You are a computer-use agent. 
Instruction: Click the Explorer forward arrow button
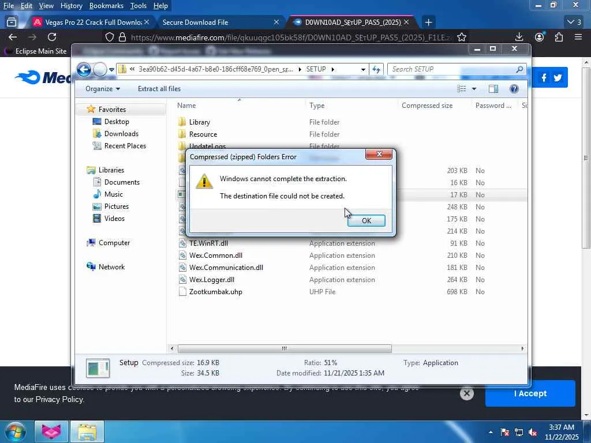(100, 69)
